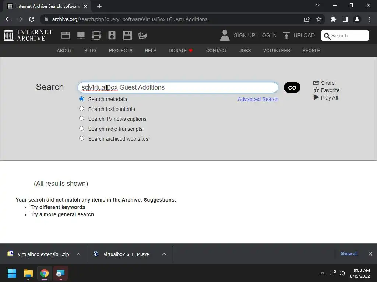Click LOG IN link
This screenshot has height=282, width=377.
click(268, 36)
